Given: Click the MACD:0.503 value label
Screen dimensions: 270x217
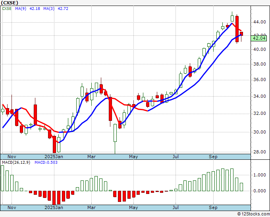Looking at the screenshot, I should pos(46,162).
